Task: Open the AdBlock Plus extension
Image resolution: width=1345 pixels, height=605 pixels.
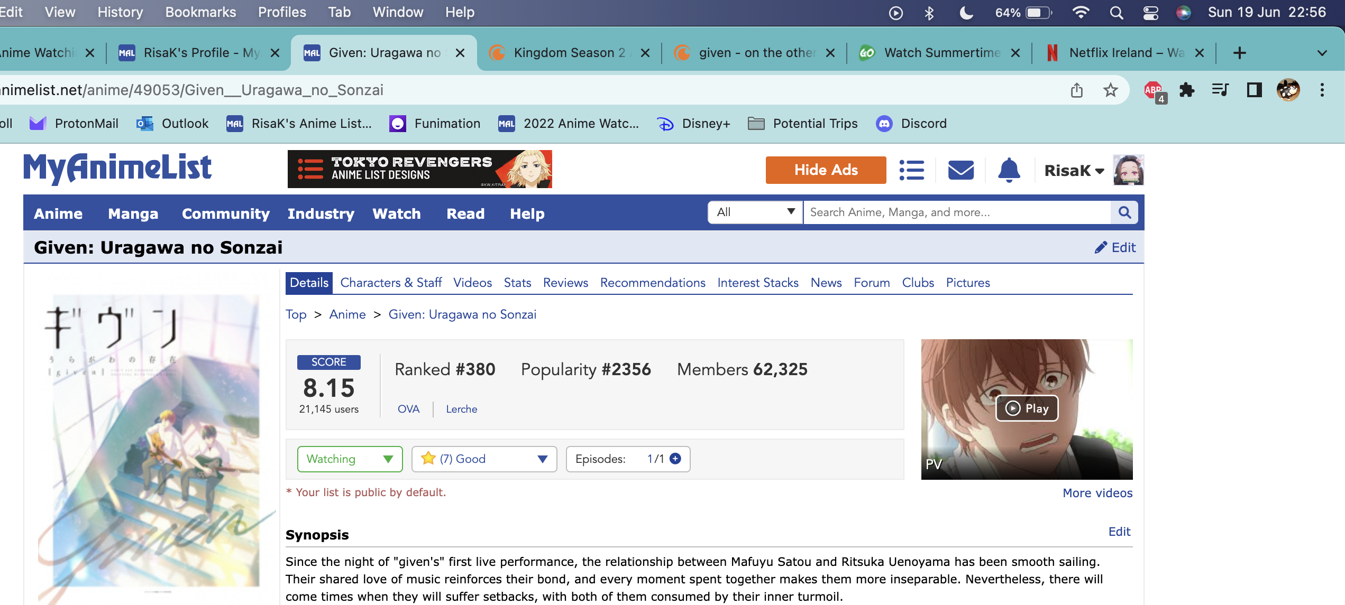Action: (1154, 90)
